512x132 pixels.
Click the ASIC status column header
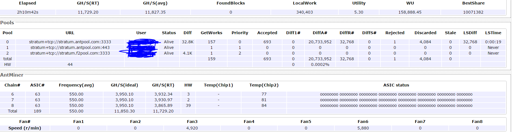click(x=396, y=85)
